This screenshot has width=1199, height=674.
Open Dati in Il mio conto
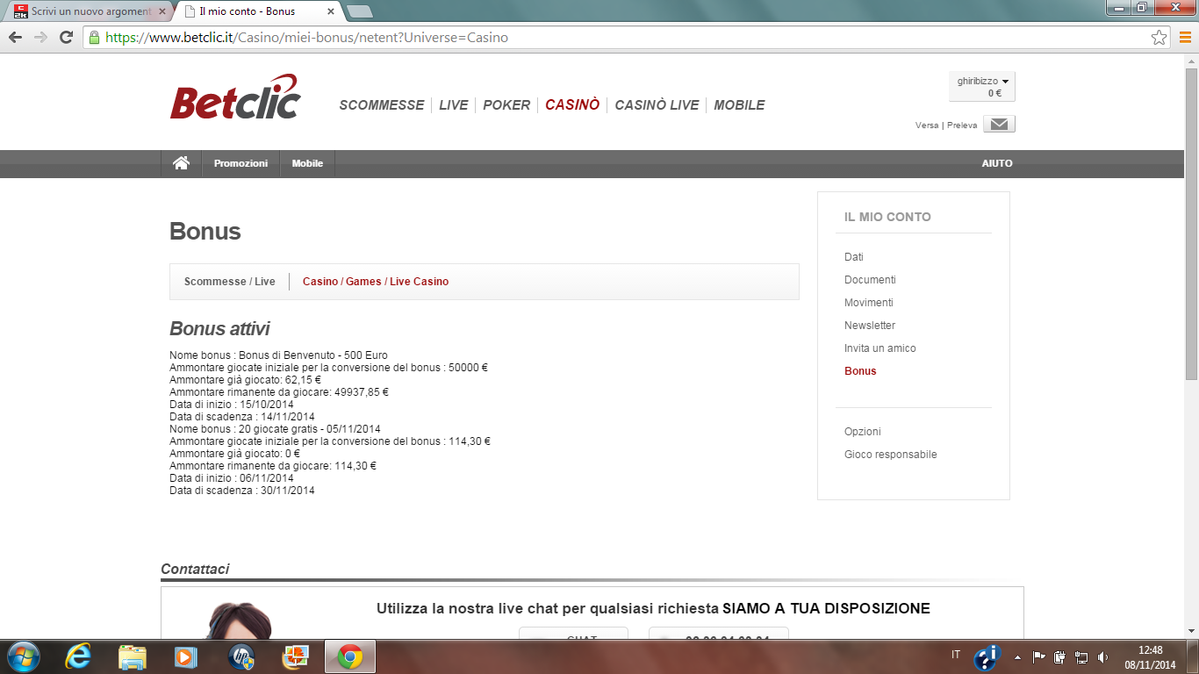point(854,257)
